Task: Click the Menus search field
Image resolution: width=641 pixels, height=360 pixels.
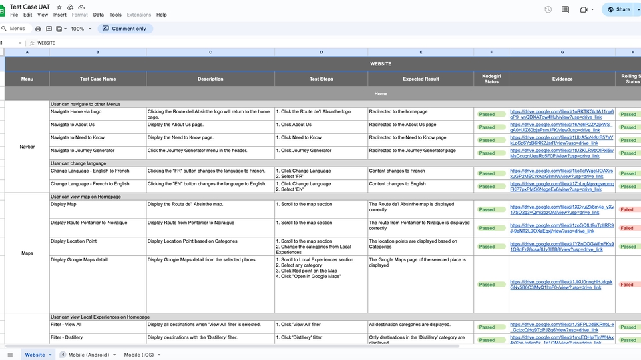Action: point(17,29)
